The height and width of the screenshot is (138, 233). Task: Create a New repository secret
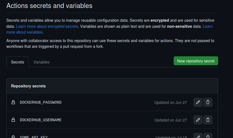click(196, 61)
